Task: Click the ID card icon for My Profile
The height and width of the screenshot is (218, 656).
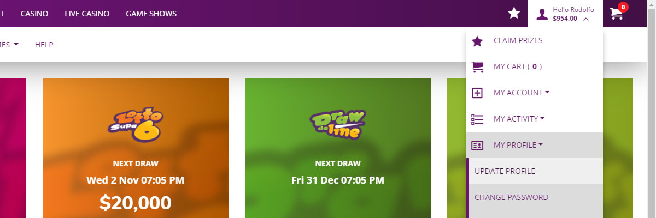Action: coord(477,145)
